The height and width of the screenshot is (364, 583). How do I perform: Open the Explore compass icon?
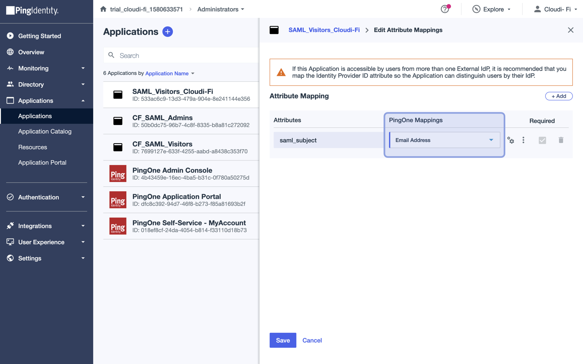point(475,9)
